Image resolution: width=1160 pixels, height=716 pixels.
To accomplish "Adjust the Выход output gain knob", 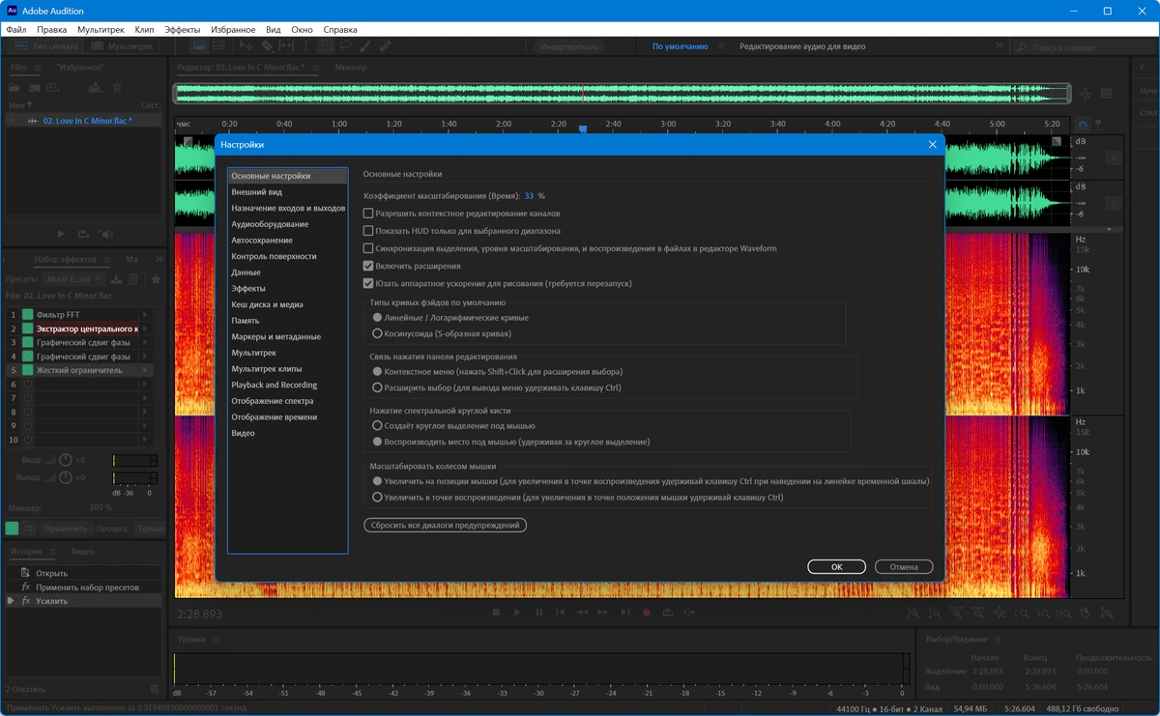I will click(x=66, y=477).
